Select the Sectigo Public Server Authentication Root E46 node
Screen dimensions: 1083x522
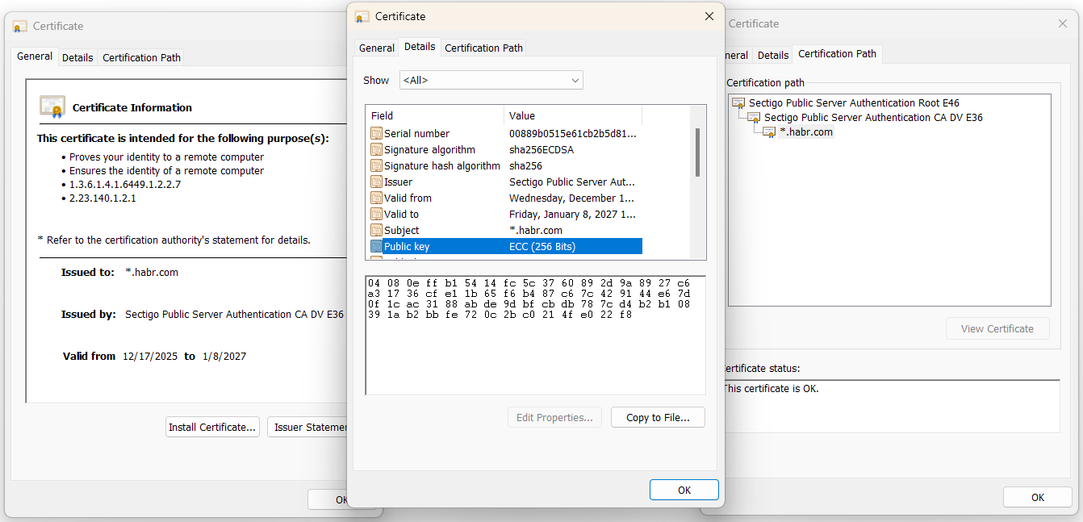[x=854, y=103]
